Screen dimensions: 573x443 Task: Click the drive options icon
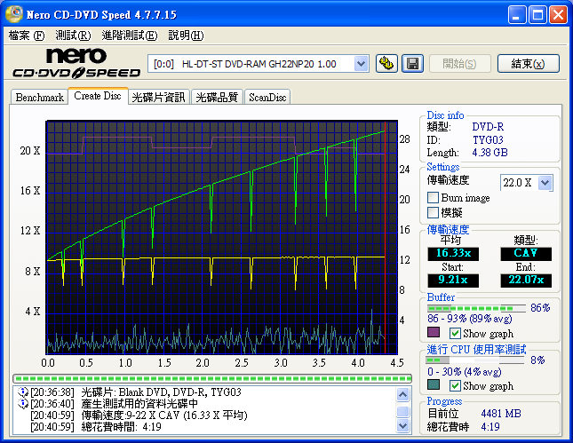point(386,63)
